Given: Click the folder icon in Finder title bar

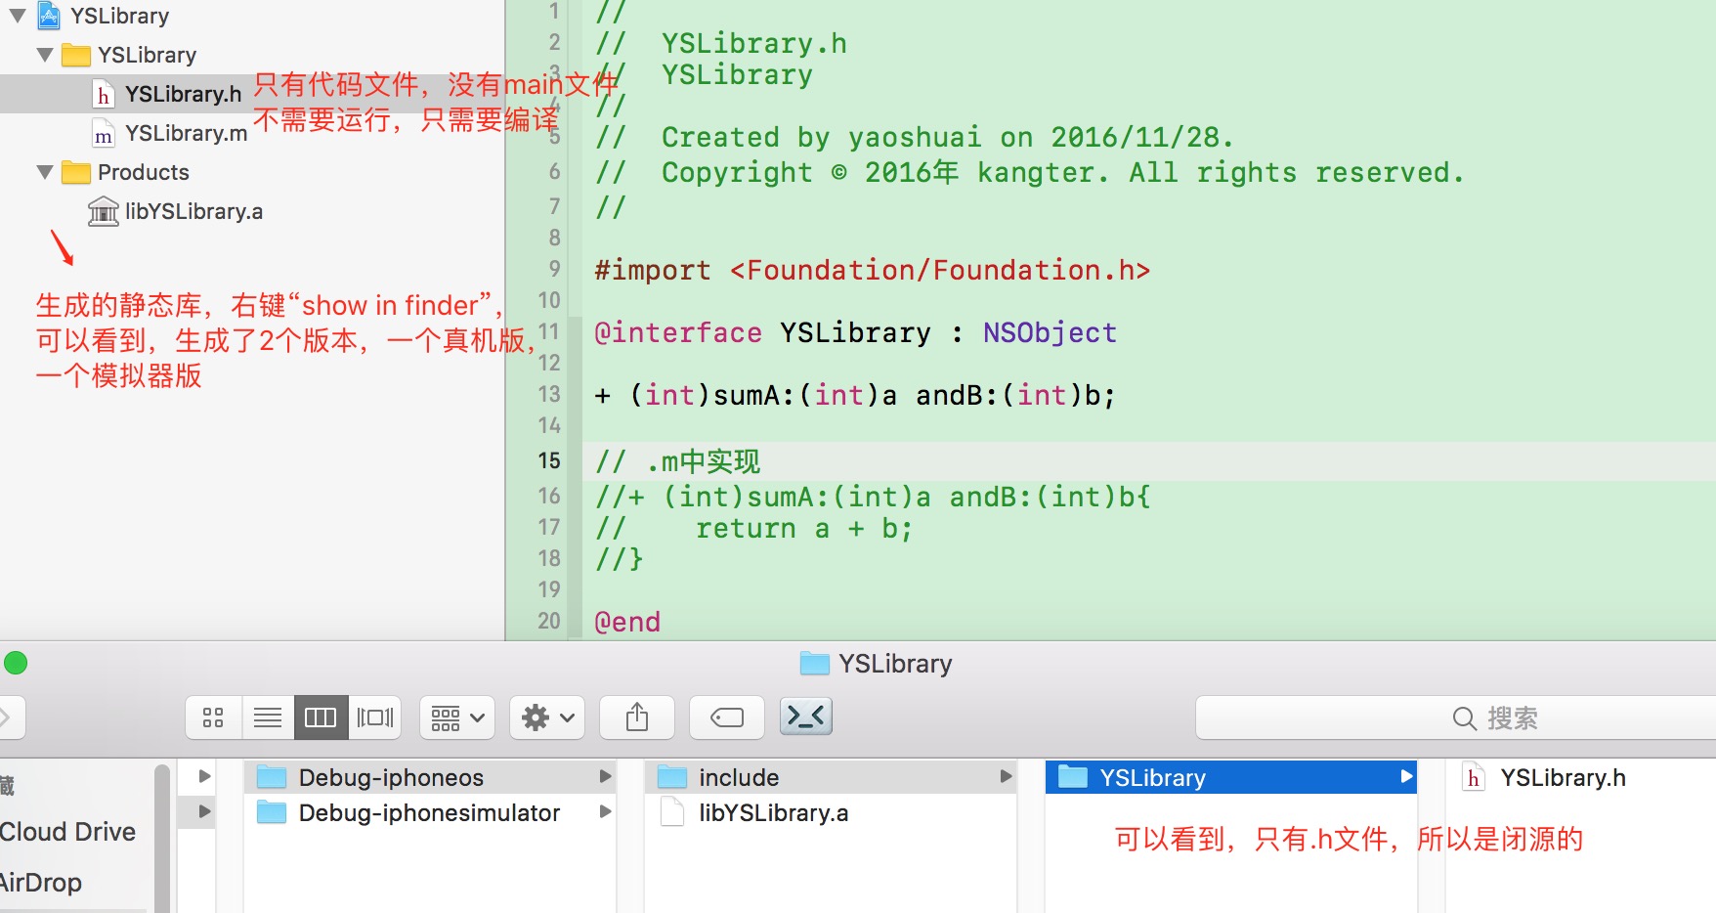Looking at the screenshot, I should point(814,664).
